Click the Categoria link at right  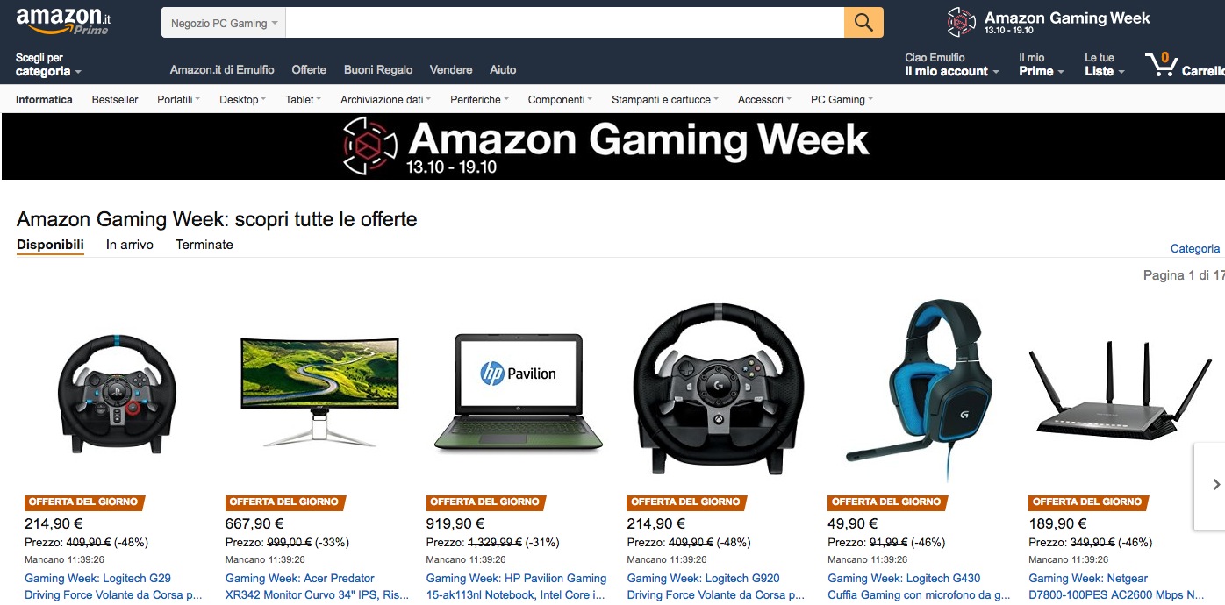point(1195,248)
